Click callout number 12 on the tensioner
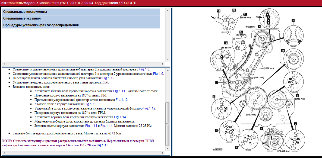322x158 pixels. click(x=234, y=10)
